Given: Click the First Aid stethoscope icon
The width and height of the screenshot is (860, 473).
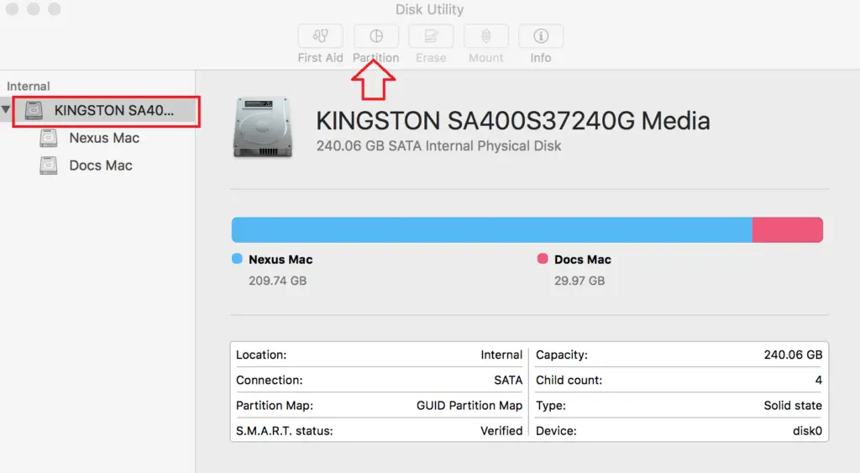Looking at the screenshot, I should pos(320,36).
